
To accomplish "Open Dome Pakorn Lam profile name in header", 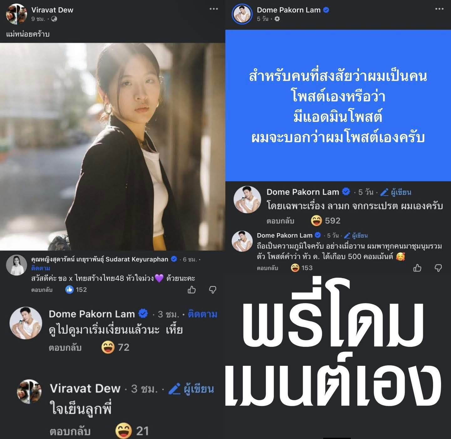I will [288, 10].
